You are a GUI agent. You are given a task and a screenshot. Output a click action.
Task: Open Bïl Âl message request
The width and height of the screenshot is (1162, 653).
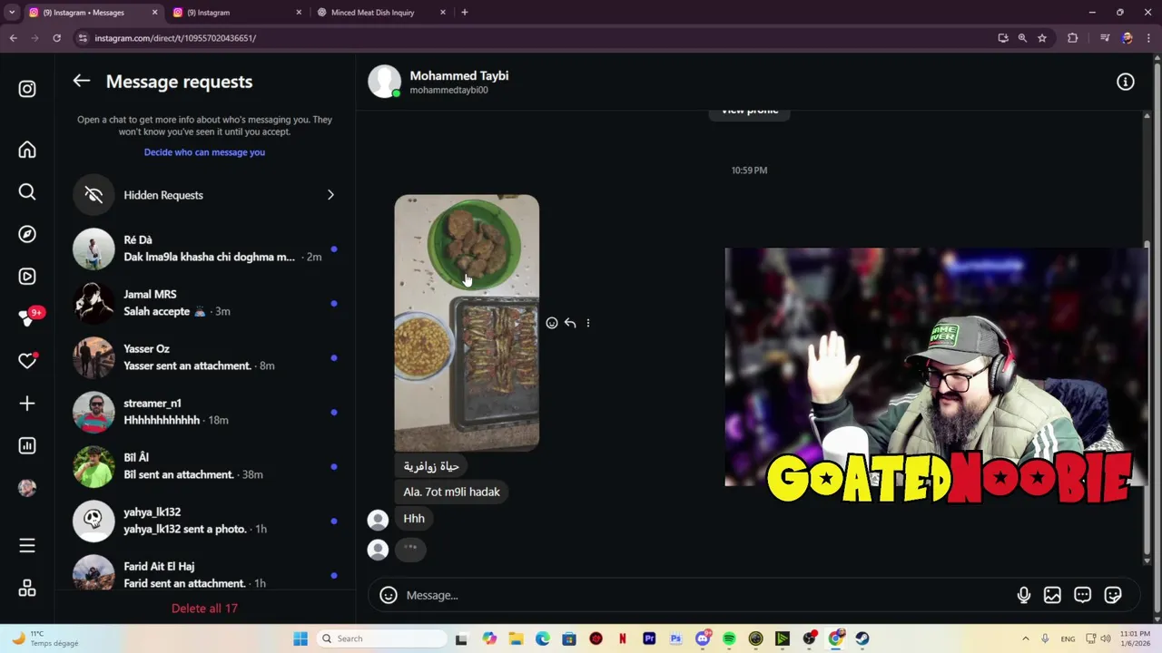coord(205,466)
